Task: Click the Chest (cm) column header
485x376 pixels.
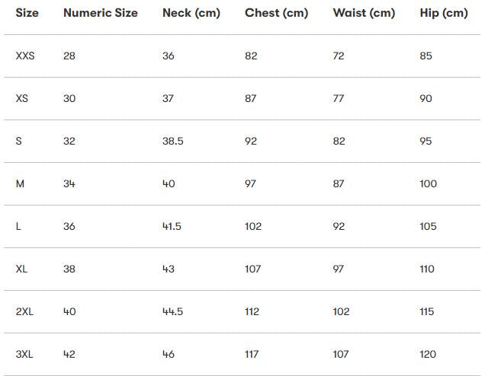Action: tap(277, 13)
